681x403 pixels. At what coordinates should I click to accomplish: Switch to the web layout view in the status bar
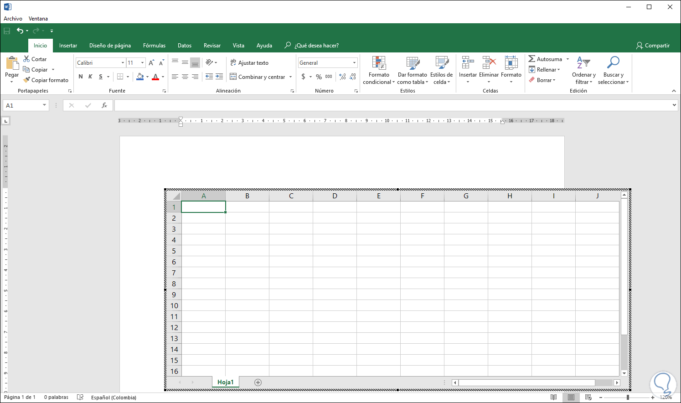pyautogui.click(x=588, y=398)
